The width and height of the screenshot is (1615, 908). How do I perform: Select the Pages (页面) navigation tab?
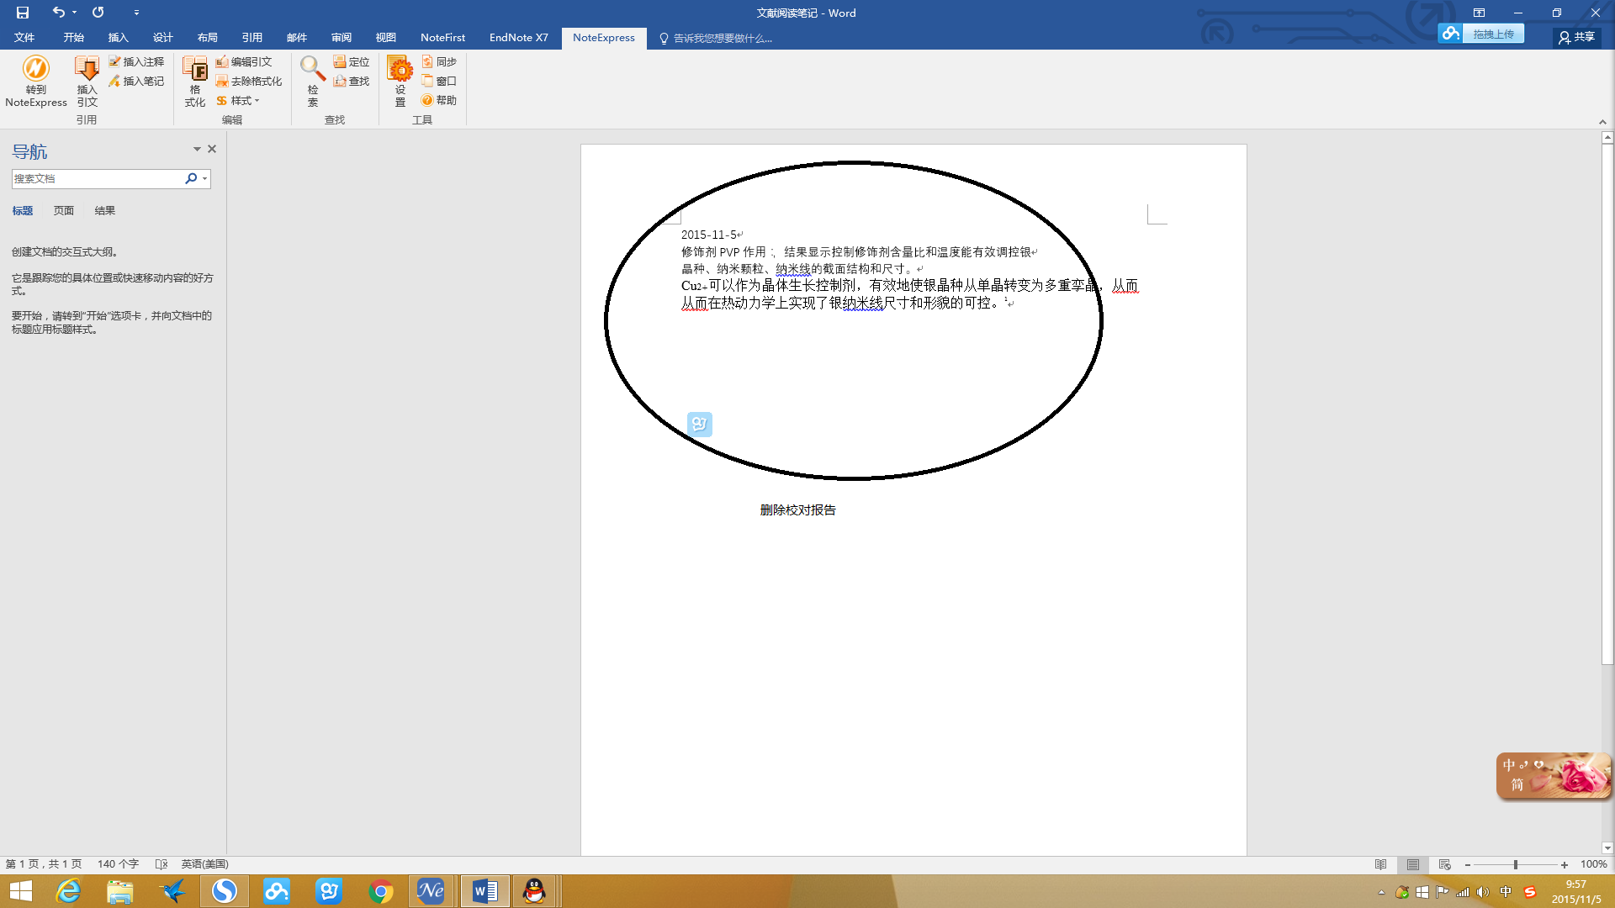pyautogui.click(x=64, y=211)
